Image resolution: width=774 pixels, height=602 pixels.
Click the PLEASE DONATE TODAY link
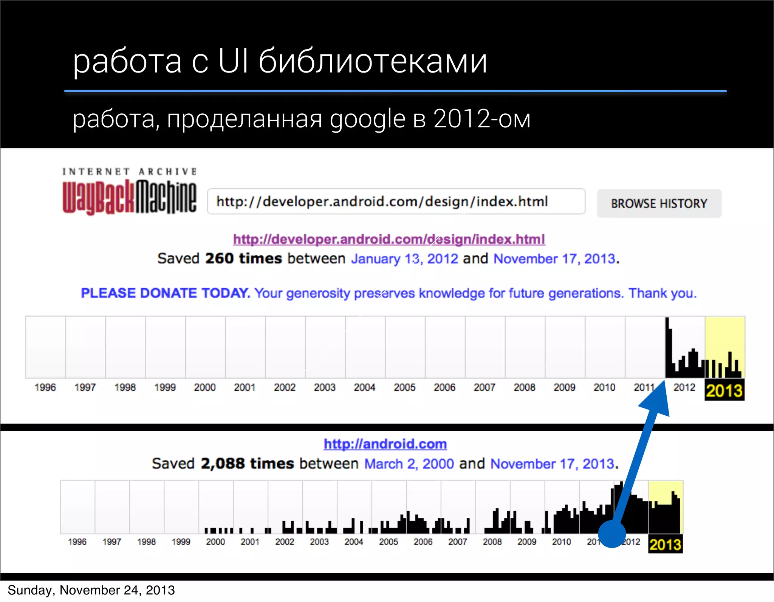(x=165, y=293)
